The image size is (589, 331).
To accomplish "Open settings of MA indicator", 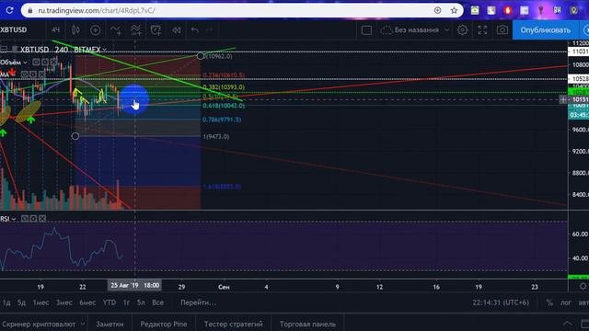I will click(33, 74).
